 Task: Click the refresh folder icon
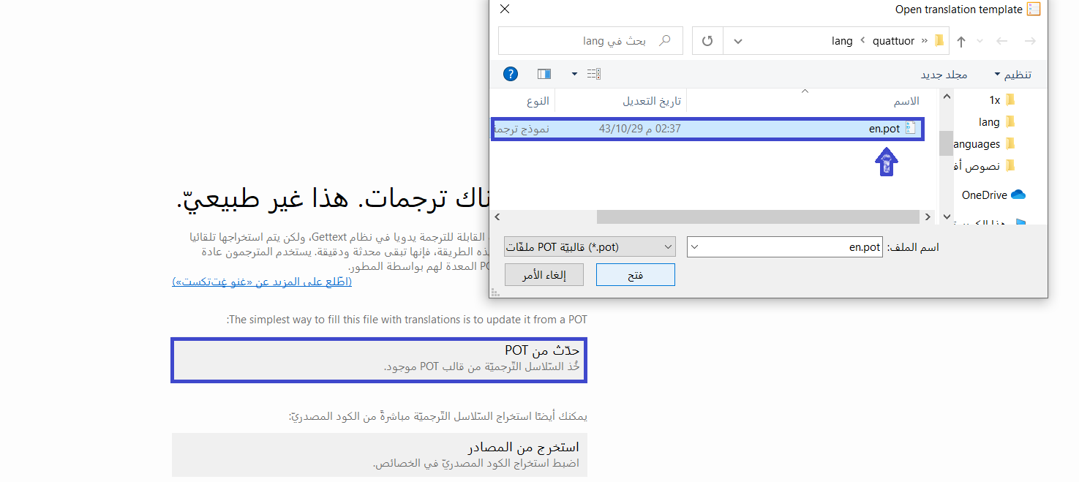(x=707, y=41)
